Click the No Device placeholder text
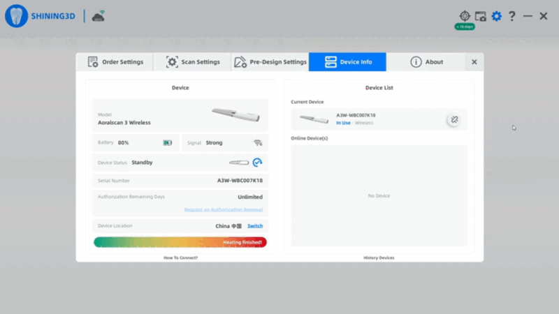Screen dimensions: 559x314 coord(379,196)
